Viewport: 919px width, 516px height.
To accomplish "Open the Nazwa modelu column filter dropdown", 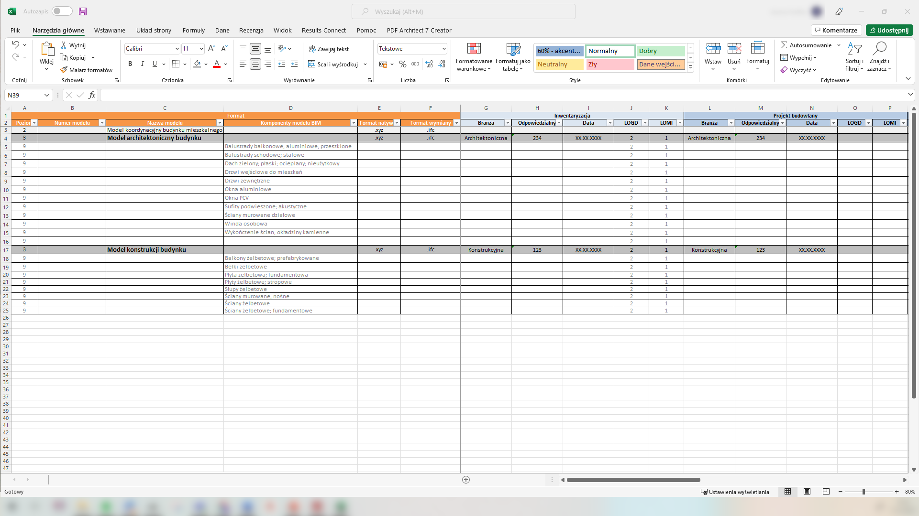I will pyautogui.click(x=220, y=123).
